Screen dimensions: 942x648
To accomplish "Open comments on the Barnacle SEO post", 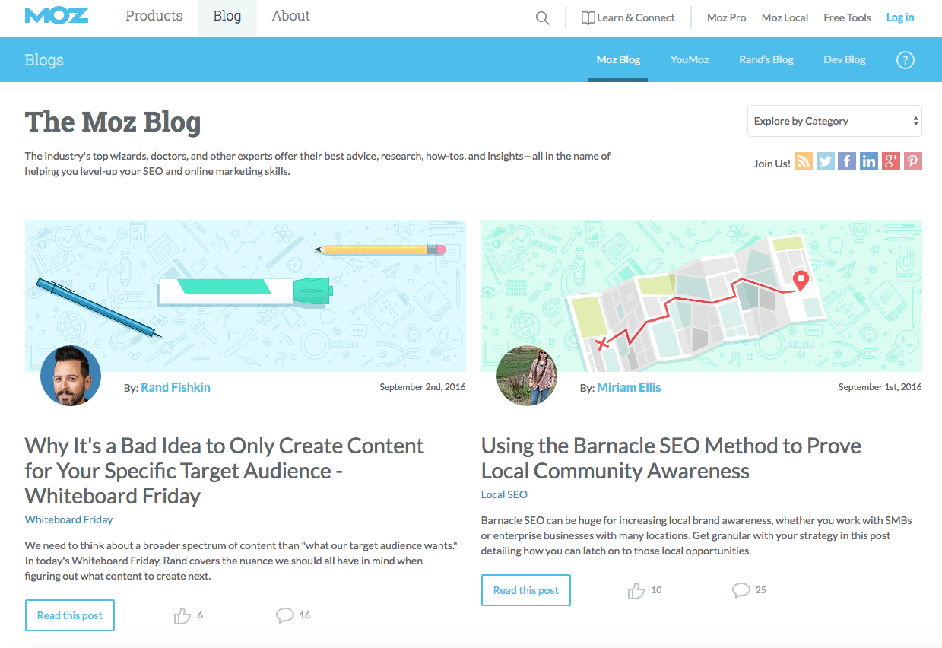I will click(x=741, y=590).
